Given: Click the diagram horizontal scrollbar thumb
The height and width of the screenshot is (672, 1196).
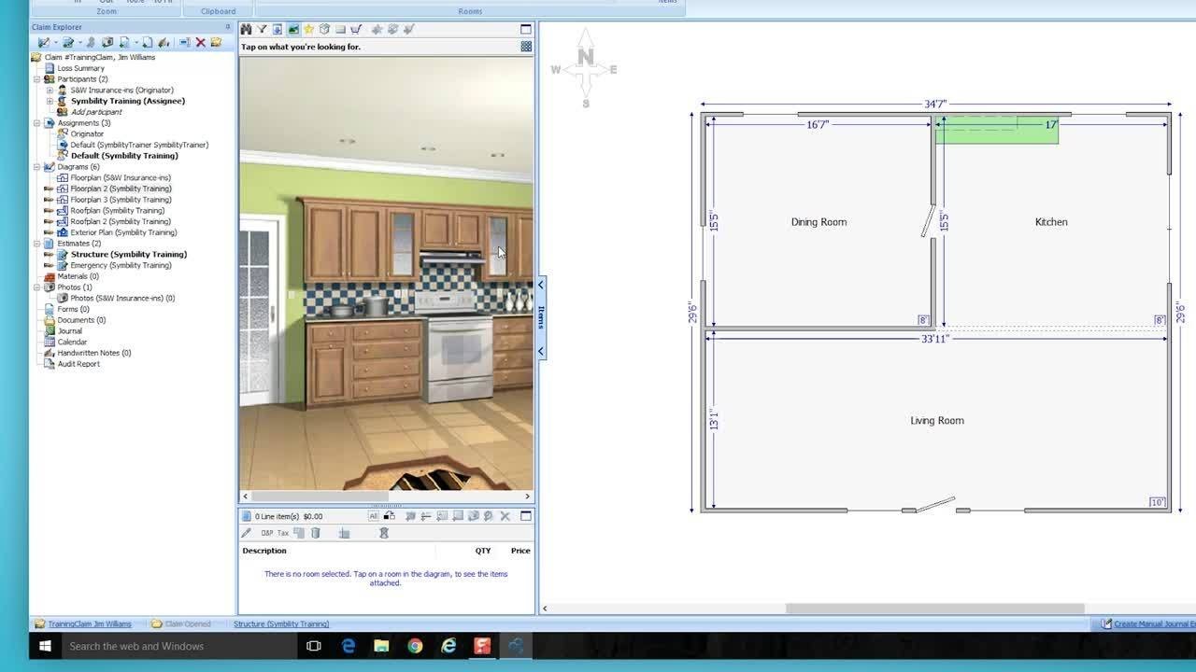Looking at the screenshot, I should [x=934, y=609].
